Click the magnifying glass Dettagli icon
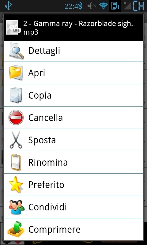The height and width of the screenshot is (245, 147). (x=16, y=51)
